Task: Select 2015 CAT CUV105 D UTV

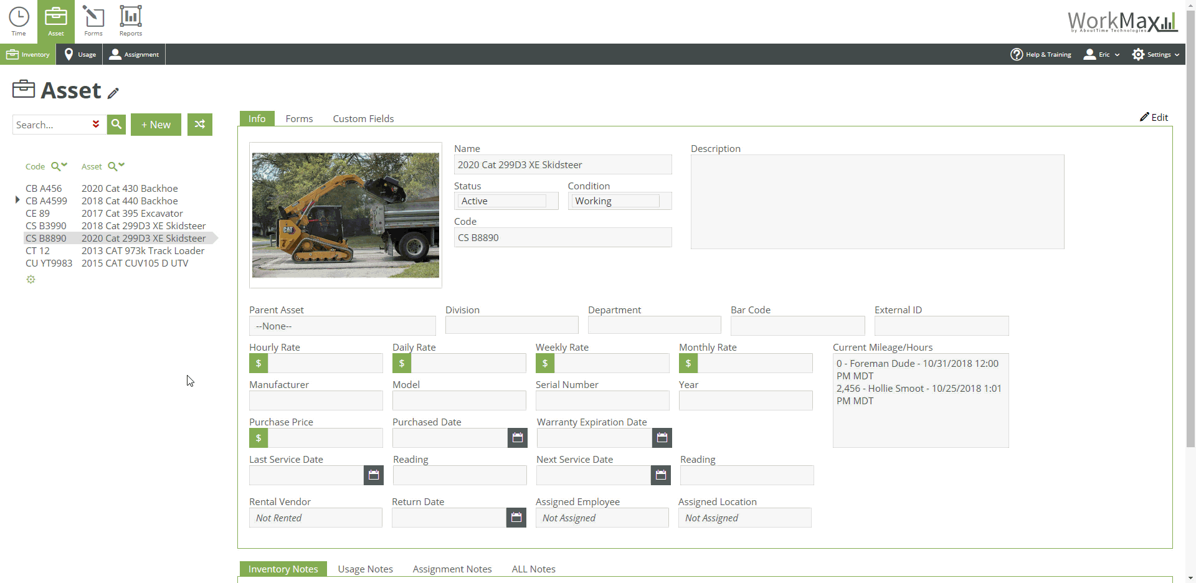Action: 135,263
